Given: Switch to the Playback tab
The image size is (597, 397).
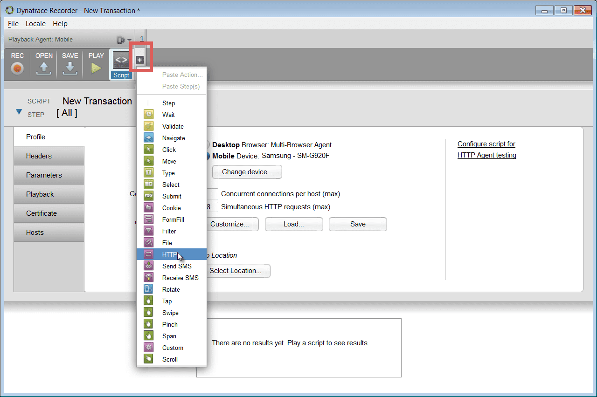Looking at the screenshot, I should coord(49,194).
